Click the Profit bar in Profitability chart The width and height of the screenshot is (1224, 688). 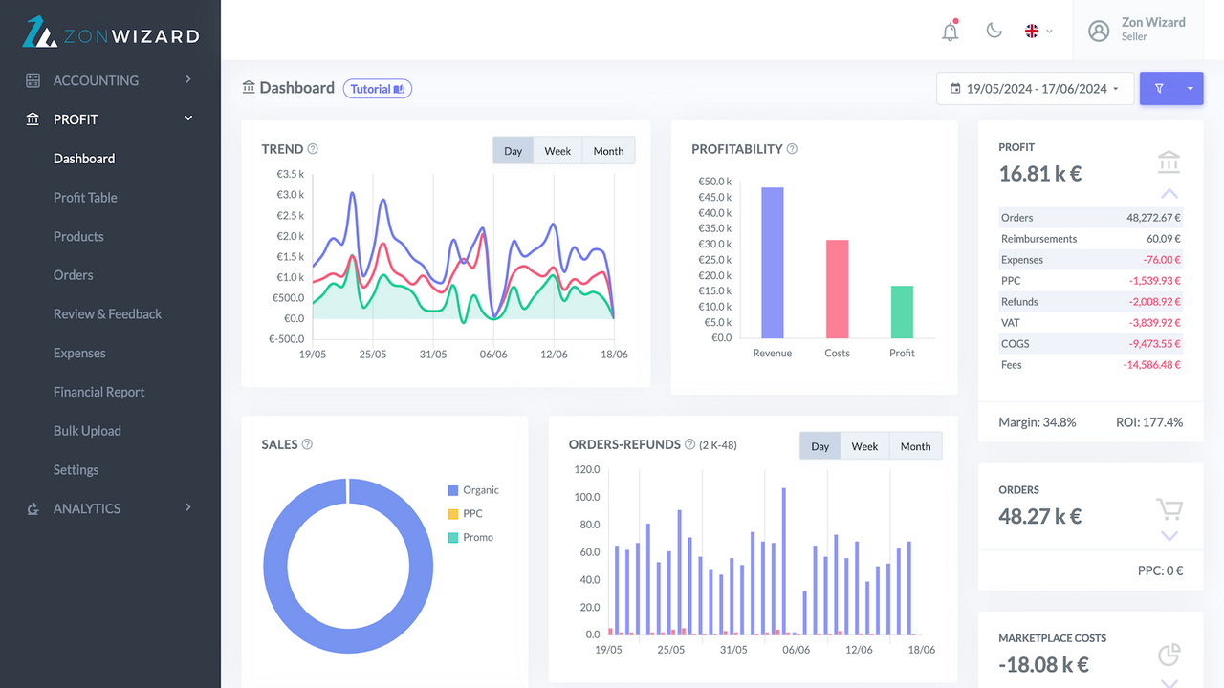(902, 312)
